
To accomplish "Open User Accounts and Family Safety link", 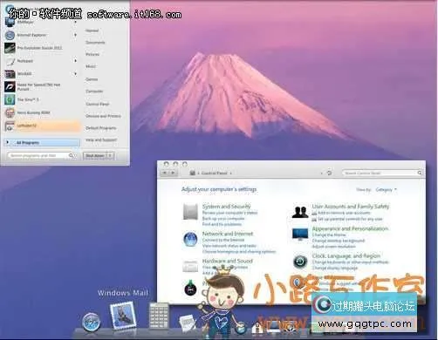I will coord(351,207).
